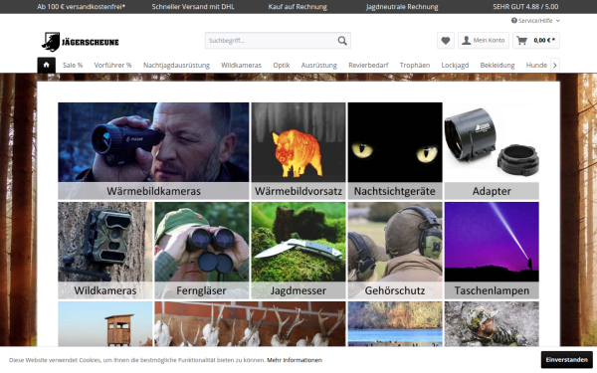Focus the Suchbegriff search field
The width and height of the screenshot is (597, 373).
271,41
